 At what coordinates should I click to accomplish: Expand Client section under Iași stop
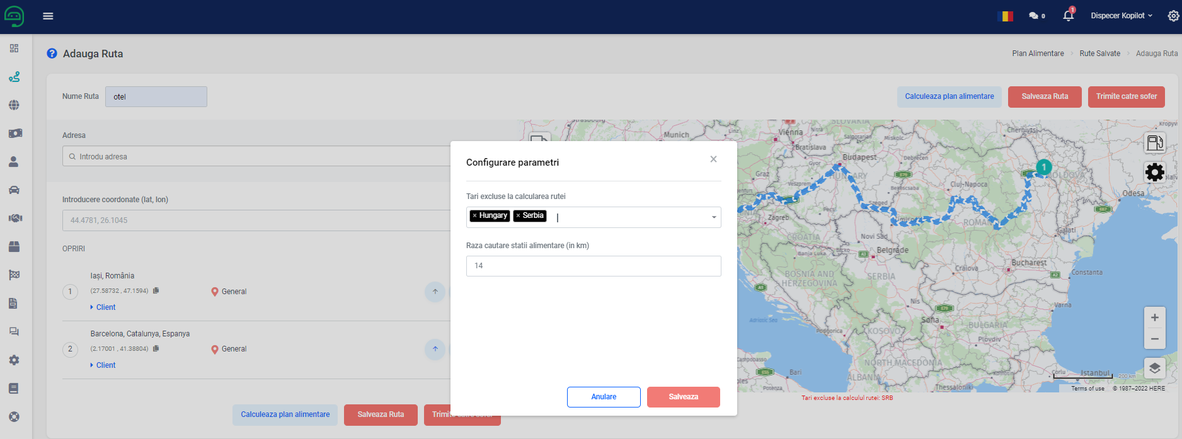tap(103, 307)
